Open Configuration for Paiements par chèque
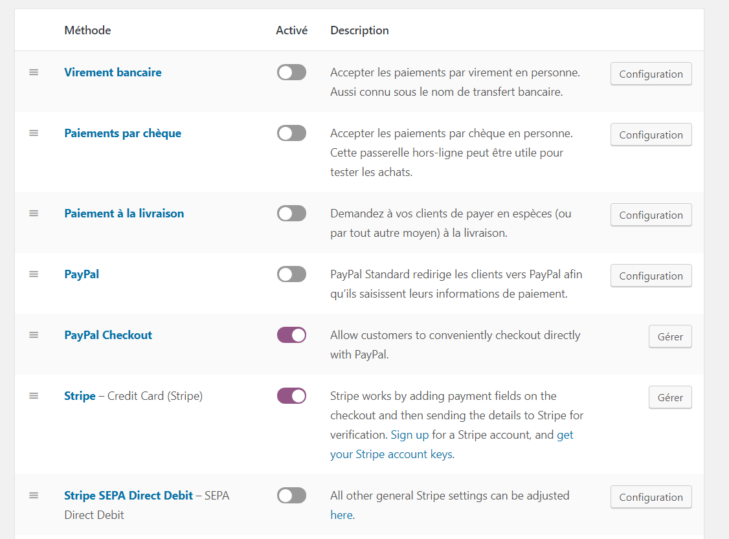The width and height of the screenshot is (729, 539). 651,135
